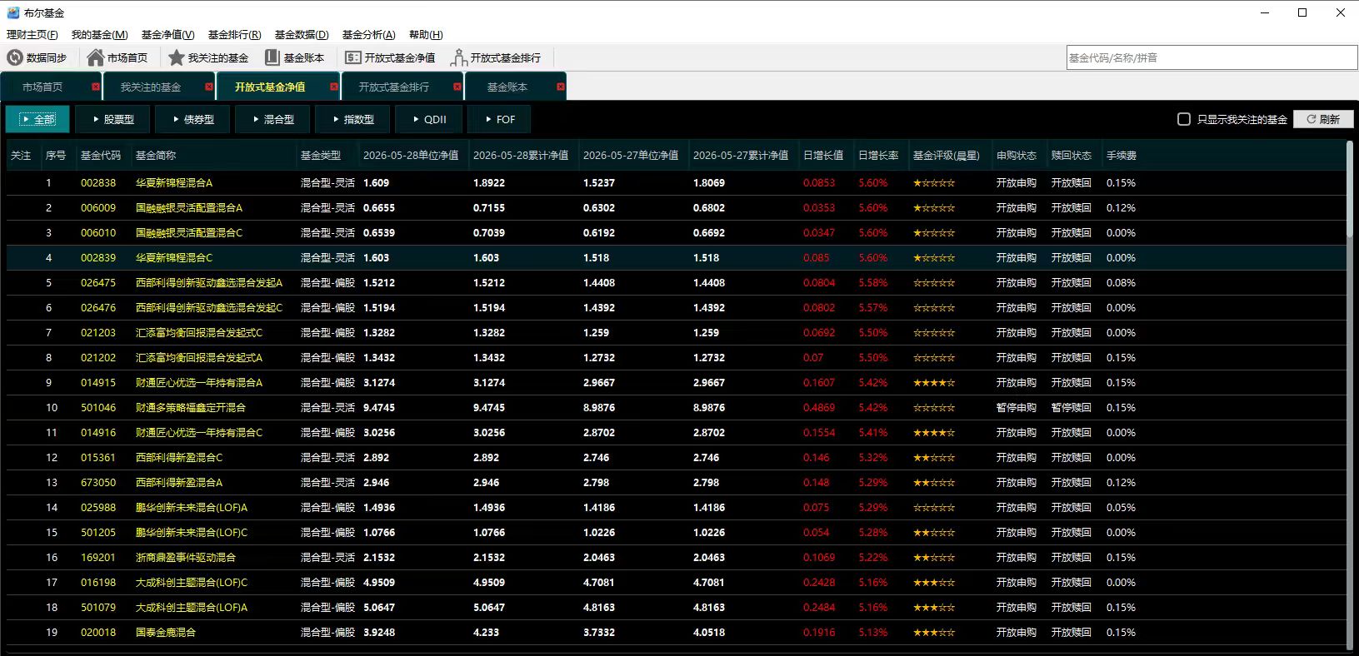Select the 股票型 filter
This screenshot has height=656, width=1359.
pos(112,119)
